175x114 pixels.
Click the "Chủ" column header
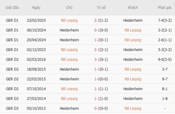69,8
